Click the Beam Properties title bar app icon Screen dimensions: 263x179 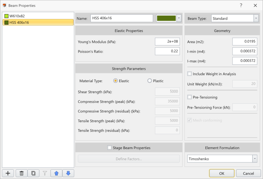4,5
